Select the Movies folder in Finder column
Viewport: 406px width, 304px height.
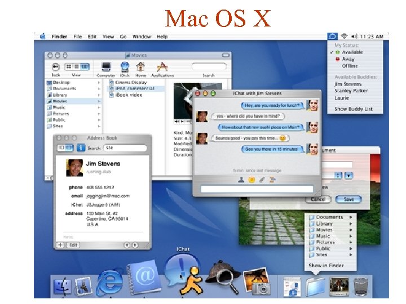coord(74,101)
